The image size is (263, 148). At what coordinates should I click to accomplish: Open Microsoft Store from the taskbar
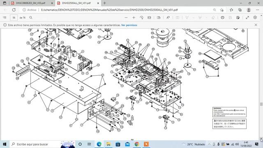tap(118, 144)
